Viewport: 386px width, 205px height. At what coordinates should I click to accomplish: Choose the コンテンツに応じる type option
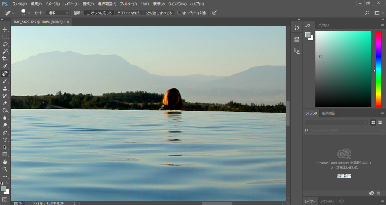99,13
